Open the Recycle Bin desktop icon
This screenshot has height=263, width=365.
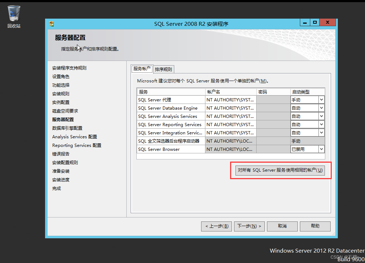(14, 17)
